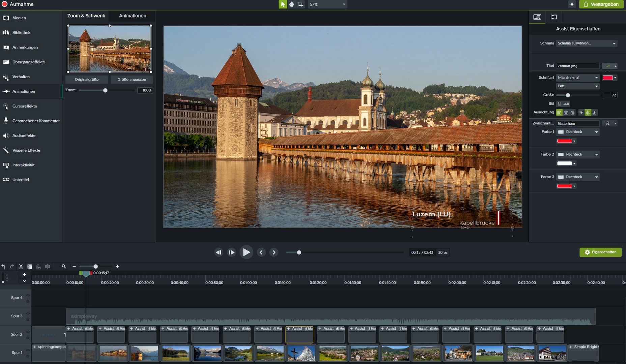
Task: Zoom in timeline with plus
Action: point(117,266)
